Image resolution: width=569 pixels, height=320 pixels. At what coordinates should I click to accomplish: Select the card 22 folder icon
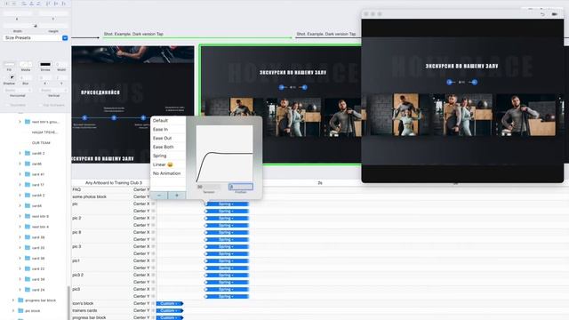click(x=28, y=268)
